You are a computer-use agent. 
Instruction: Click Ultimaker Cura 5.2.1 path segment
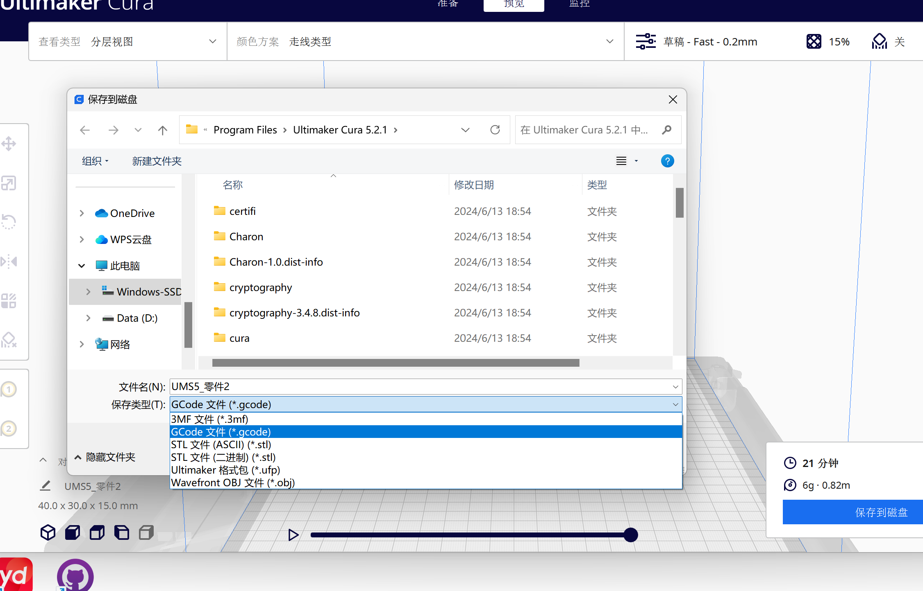click(340, 130)
